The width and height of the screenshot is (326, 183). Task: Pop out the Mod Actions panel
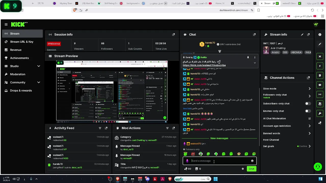pyautogui.click(x=173, y=128)
